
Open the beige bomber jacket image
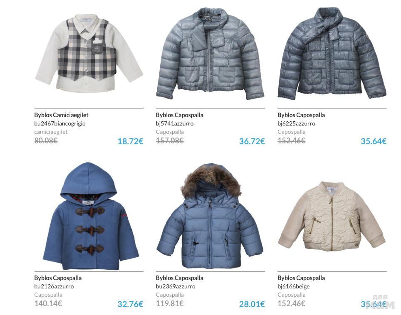332,216
